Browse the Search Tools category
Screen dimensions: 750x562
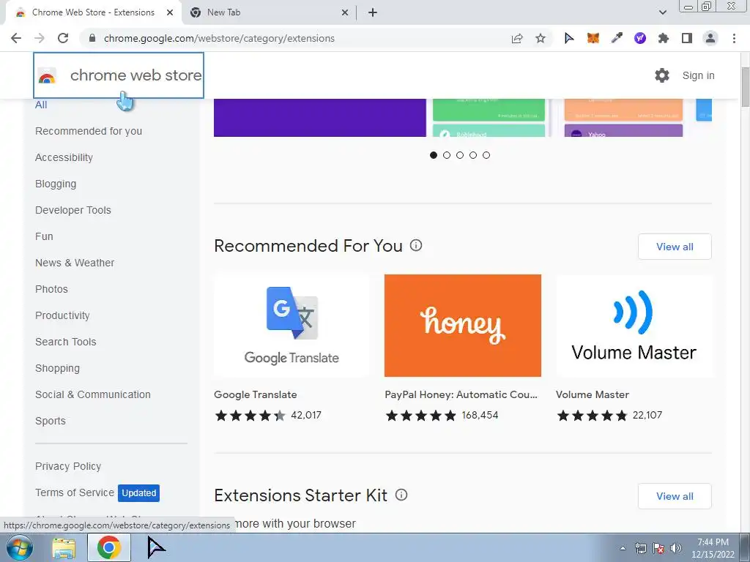coord(65,342)
